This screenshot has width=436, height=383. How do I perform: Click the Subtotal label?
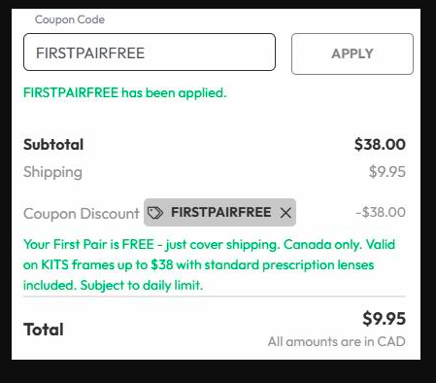53,145
